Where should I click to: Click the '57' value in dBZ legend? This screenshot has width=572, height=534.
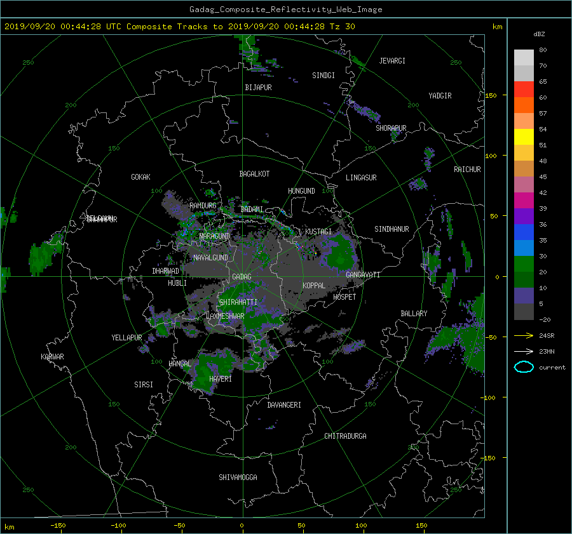[543, 114]
